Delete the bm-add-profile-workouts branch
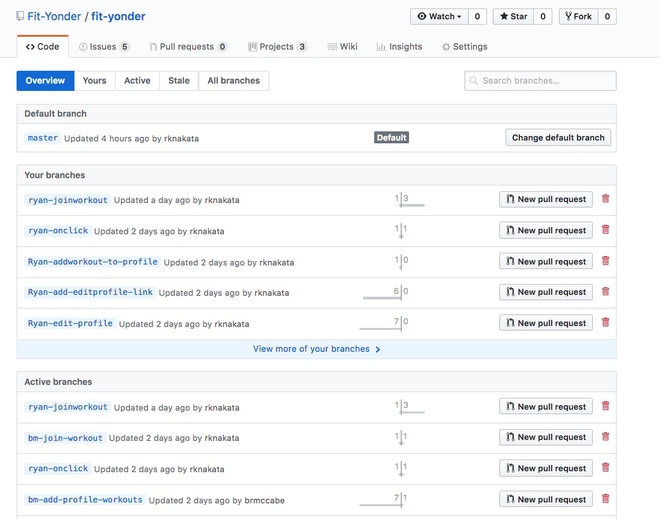This screenshot has height=519, width=660. click(606, 498)
